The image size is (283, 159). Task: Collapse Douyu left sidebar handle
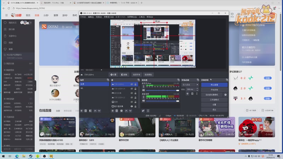[x=35, y=86]
